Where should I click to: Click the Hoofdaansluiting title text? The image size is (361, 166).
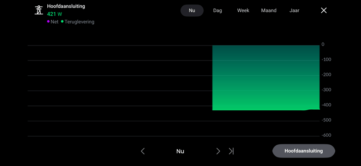pos(66,6)
